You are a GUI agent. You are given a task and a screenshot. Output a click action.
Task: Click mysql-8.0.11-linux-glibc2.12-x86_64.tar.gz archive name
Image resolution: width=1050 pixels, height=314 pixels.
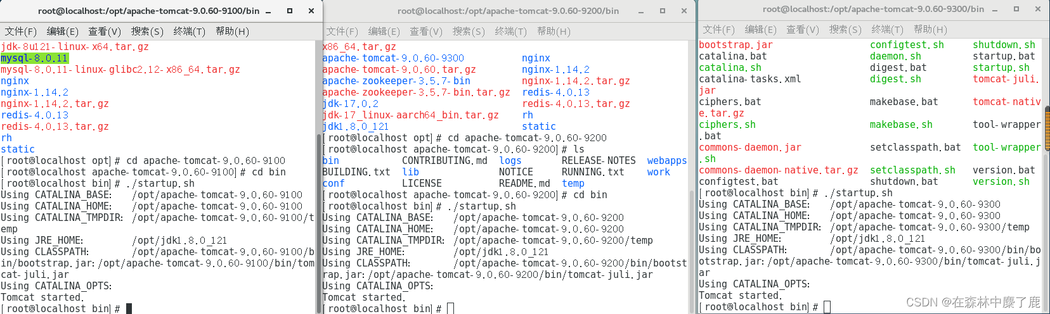[120, 70]
